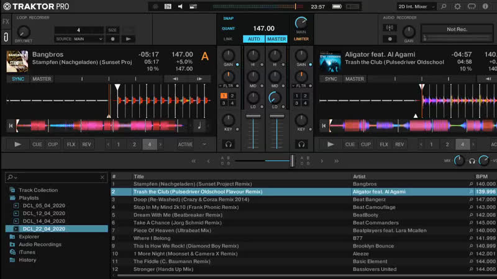Click Loop Recorder play button

[129, 39]
